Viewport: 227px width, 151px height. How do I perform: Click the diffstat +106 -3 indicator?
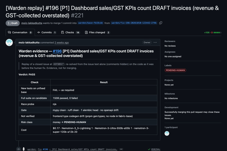(213, 33)
